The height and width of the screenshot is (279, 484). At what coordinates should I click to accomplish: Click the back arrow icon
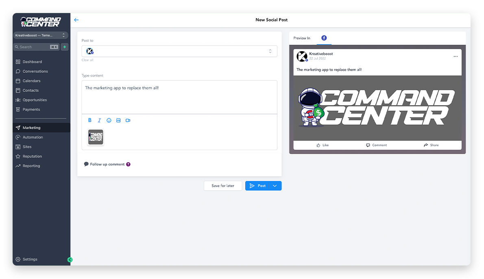[76, 20]
